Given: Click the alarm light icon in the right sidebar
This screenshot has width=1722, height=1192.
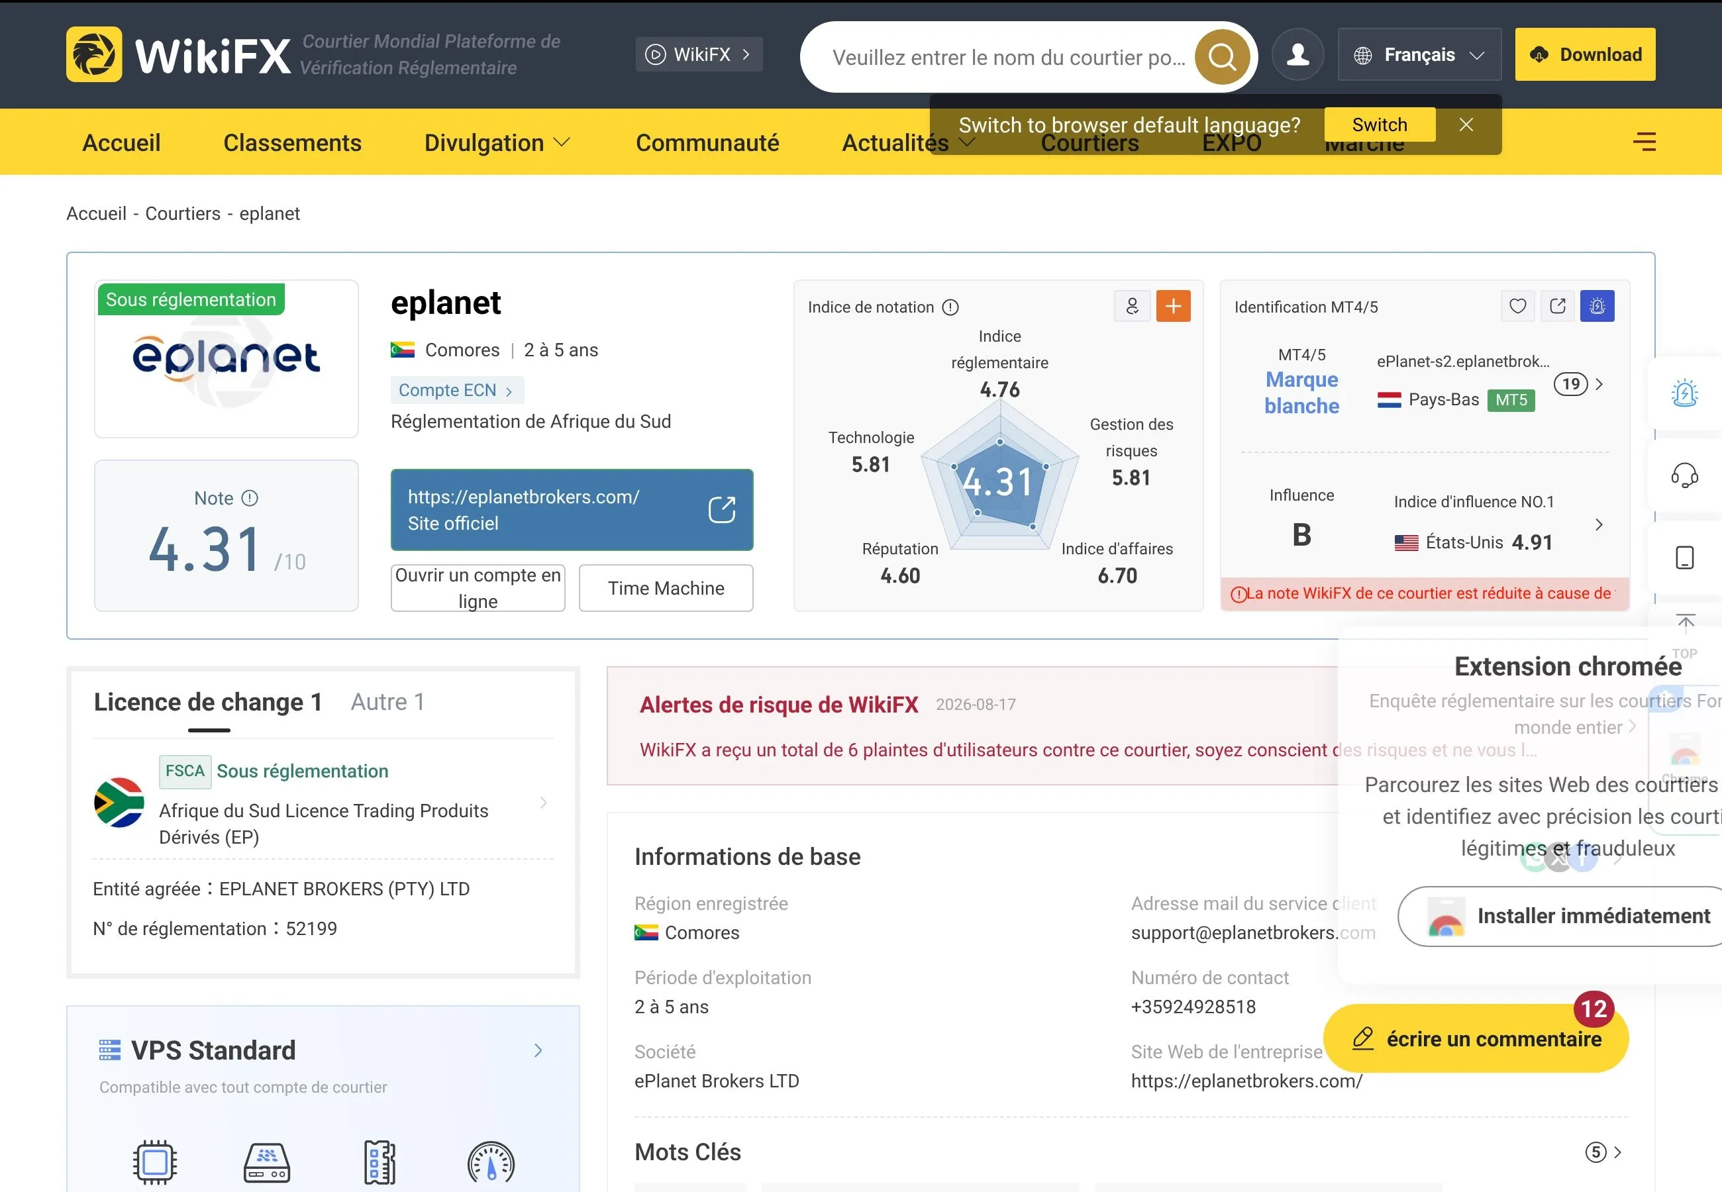Looking at the screenshot, I should pyautogui.click(x=1685, y=393).
